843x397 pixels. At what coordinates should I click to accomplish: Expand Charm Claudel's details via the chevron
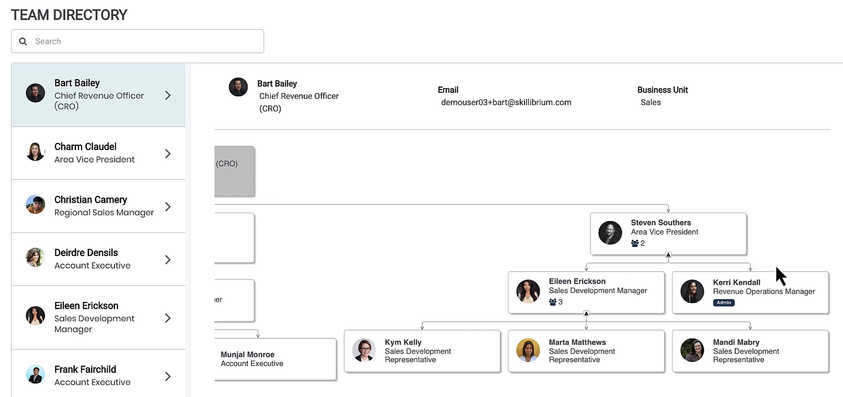(168, 153)
